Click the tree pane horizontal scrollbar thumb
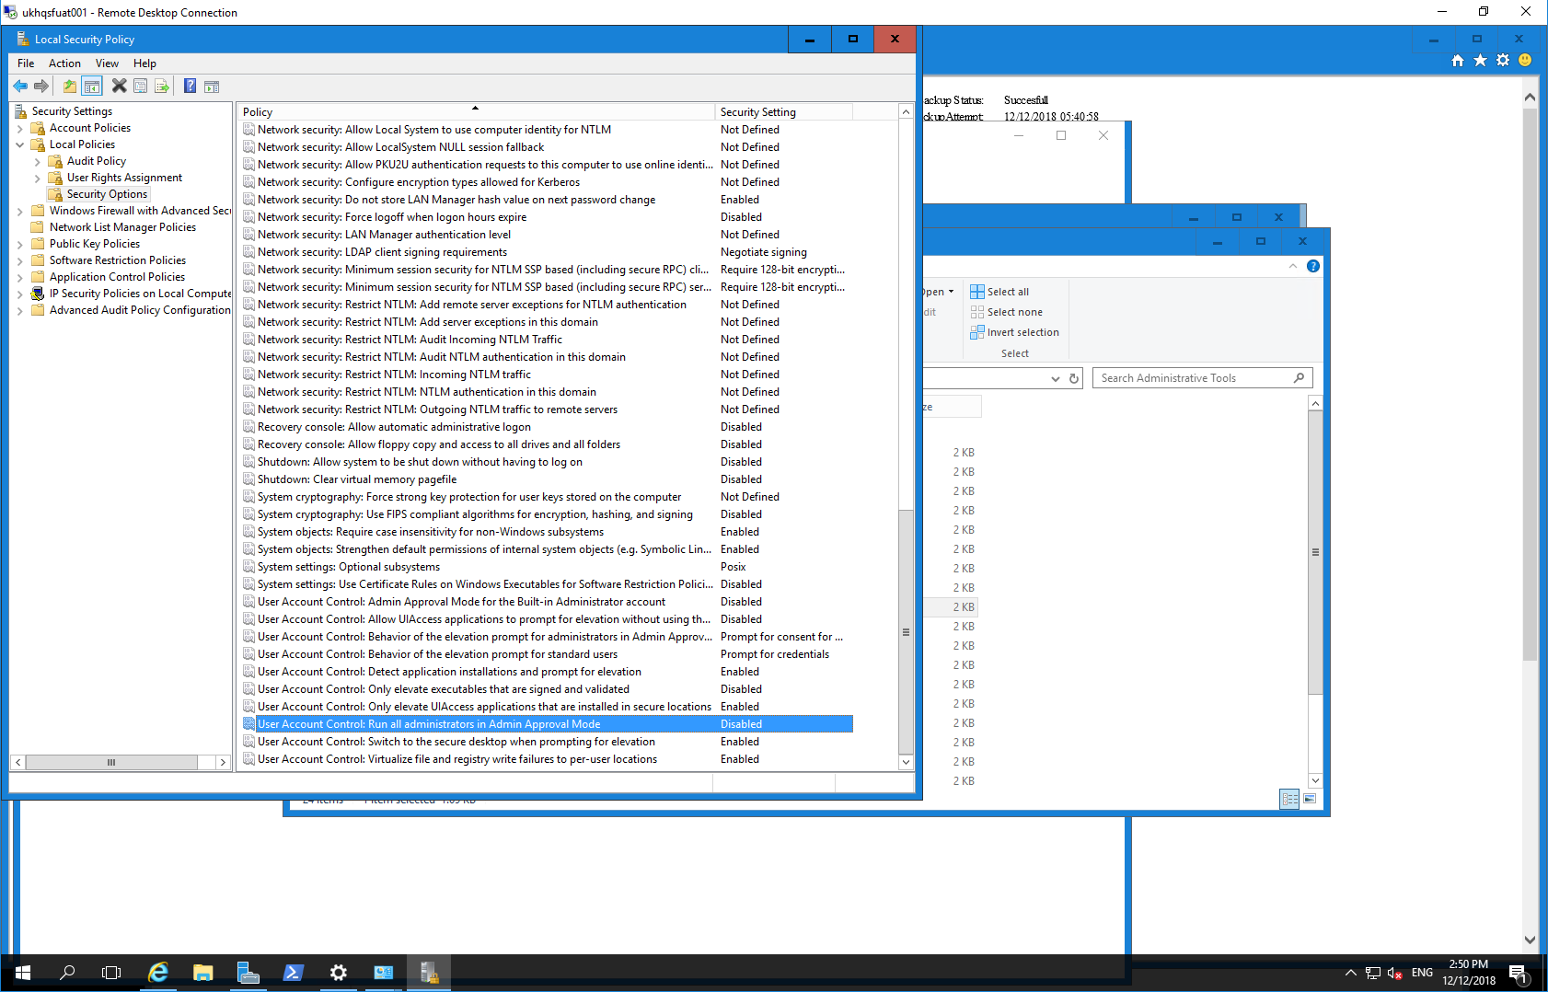The image size is (1548, 992). coord(111,762)
